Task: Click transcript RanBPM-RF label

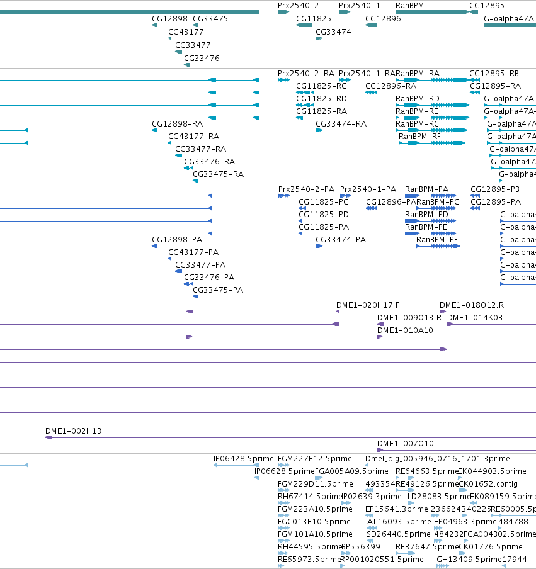Action: click(419, 137)
